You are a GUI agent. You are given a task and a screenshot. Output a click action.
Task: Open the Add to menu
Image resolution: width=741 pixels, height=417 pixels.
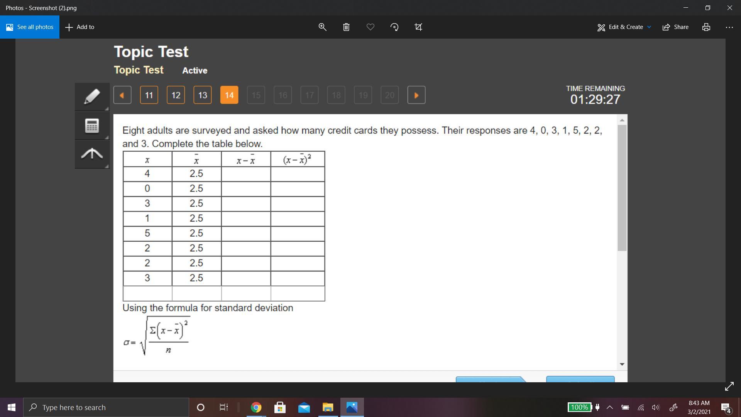(80, 27)
